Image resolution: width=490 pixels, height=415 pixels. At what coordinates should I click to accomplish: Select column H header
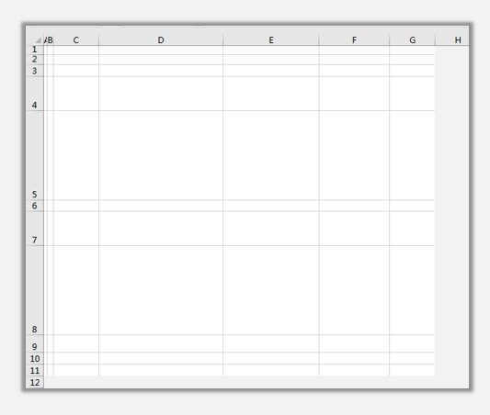[x=452, y=40]
